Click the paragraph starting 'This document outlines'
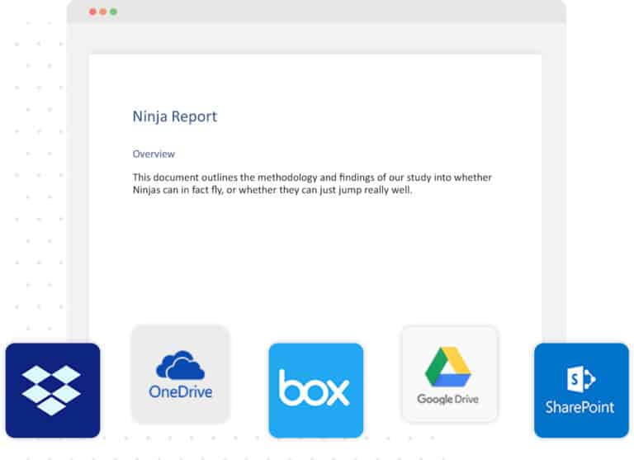 312,183
